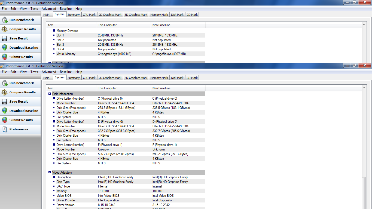This screenshot has height=209, width=372.
Task: Select the Slot 1 row label
Action: click(60, 35)
